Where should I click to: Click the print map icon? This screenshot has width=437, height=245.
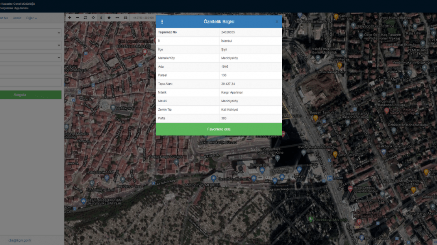tap(126, 18)
